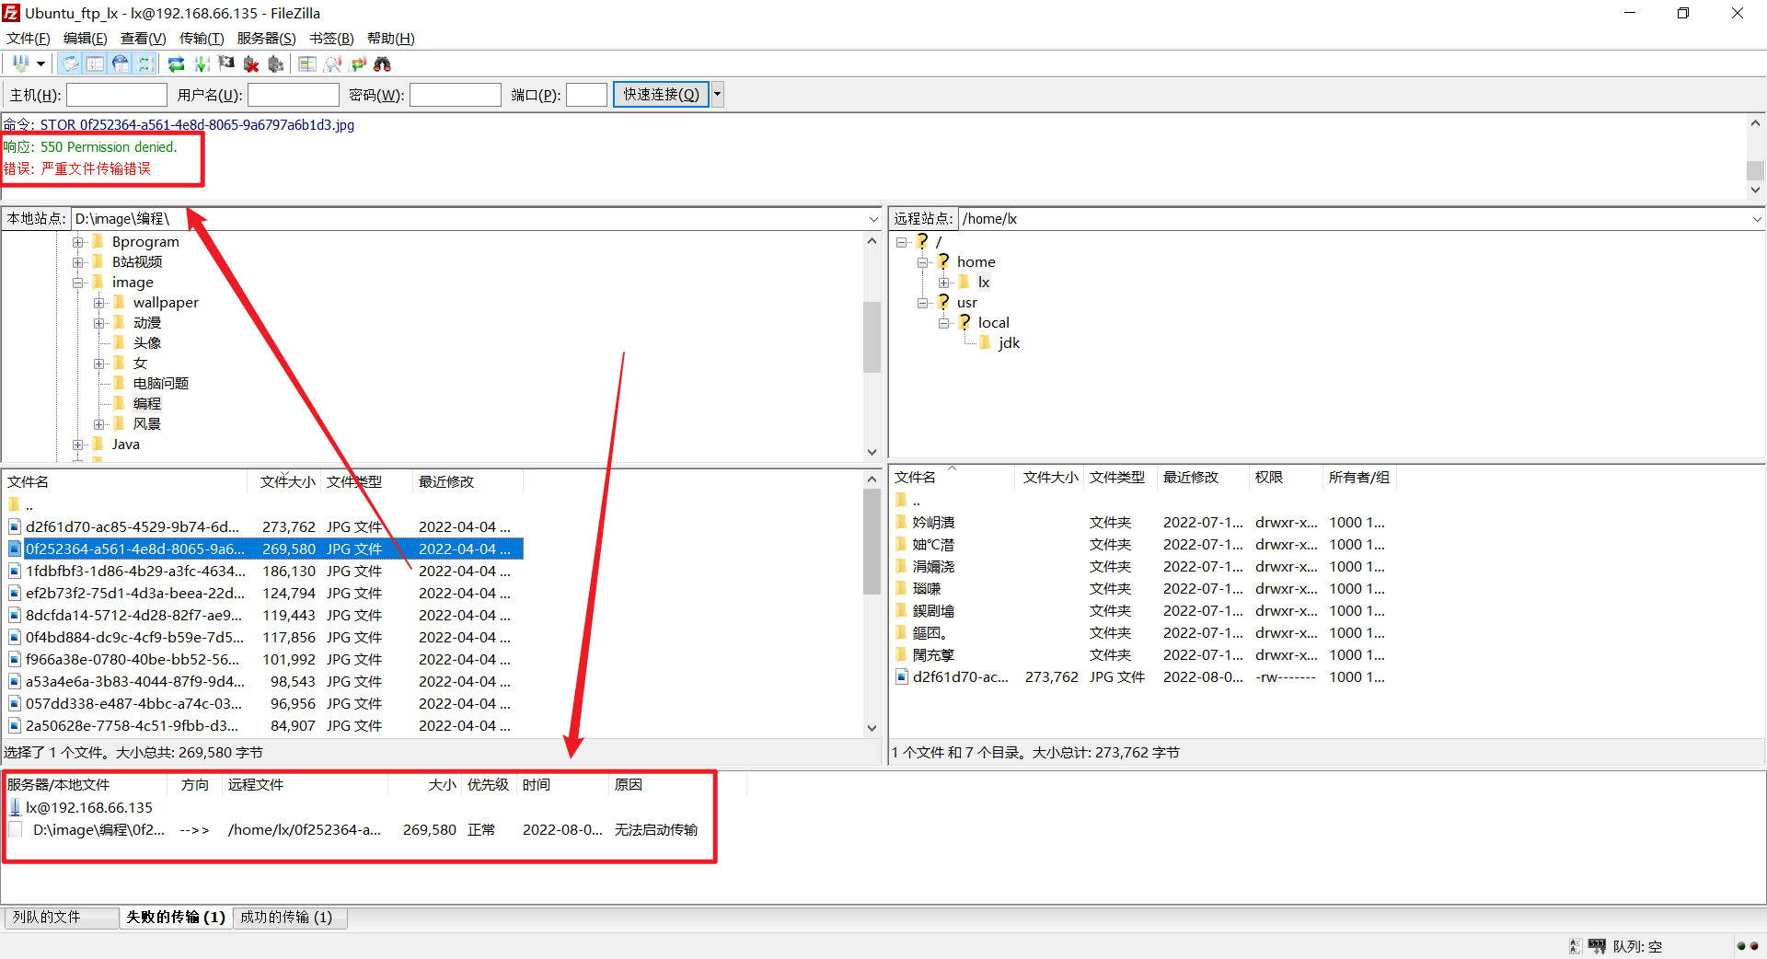The image size is (1767, 959).
Task: Open the Site Manager dropdown arrow
Action: [40, 64]
